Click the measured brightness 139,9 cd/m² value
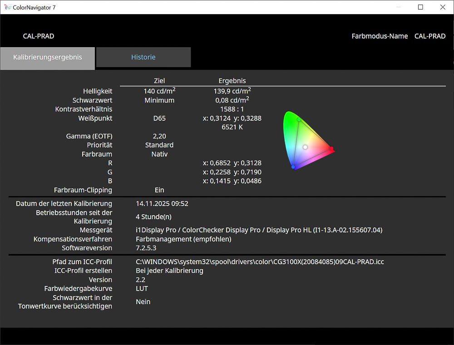 coord(232,91)
